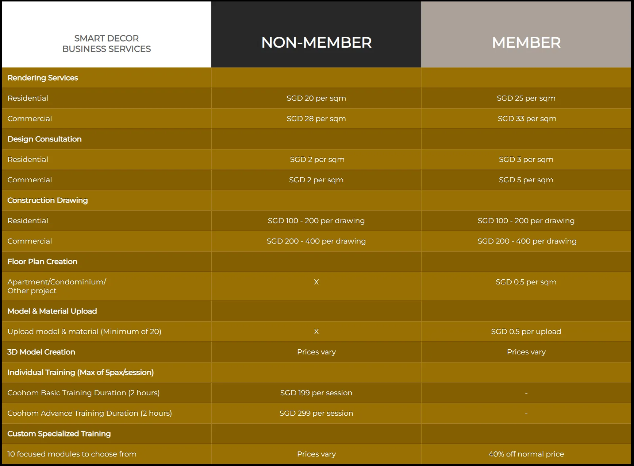Select the SGD 0.5 per upload cell
The width and height of the screenshot is (634, 466).
526,331
